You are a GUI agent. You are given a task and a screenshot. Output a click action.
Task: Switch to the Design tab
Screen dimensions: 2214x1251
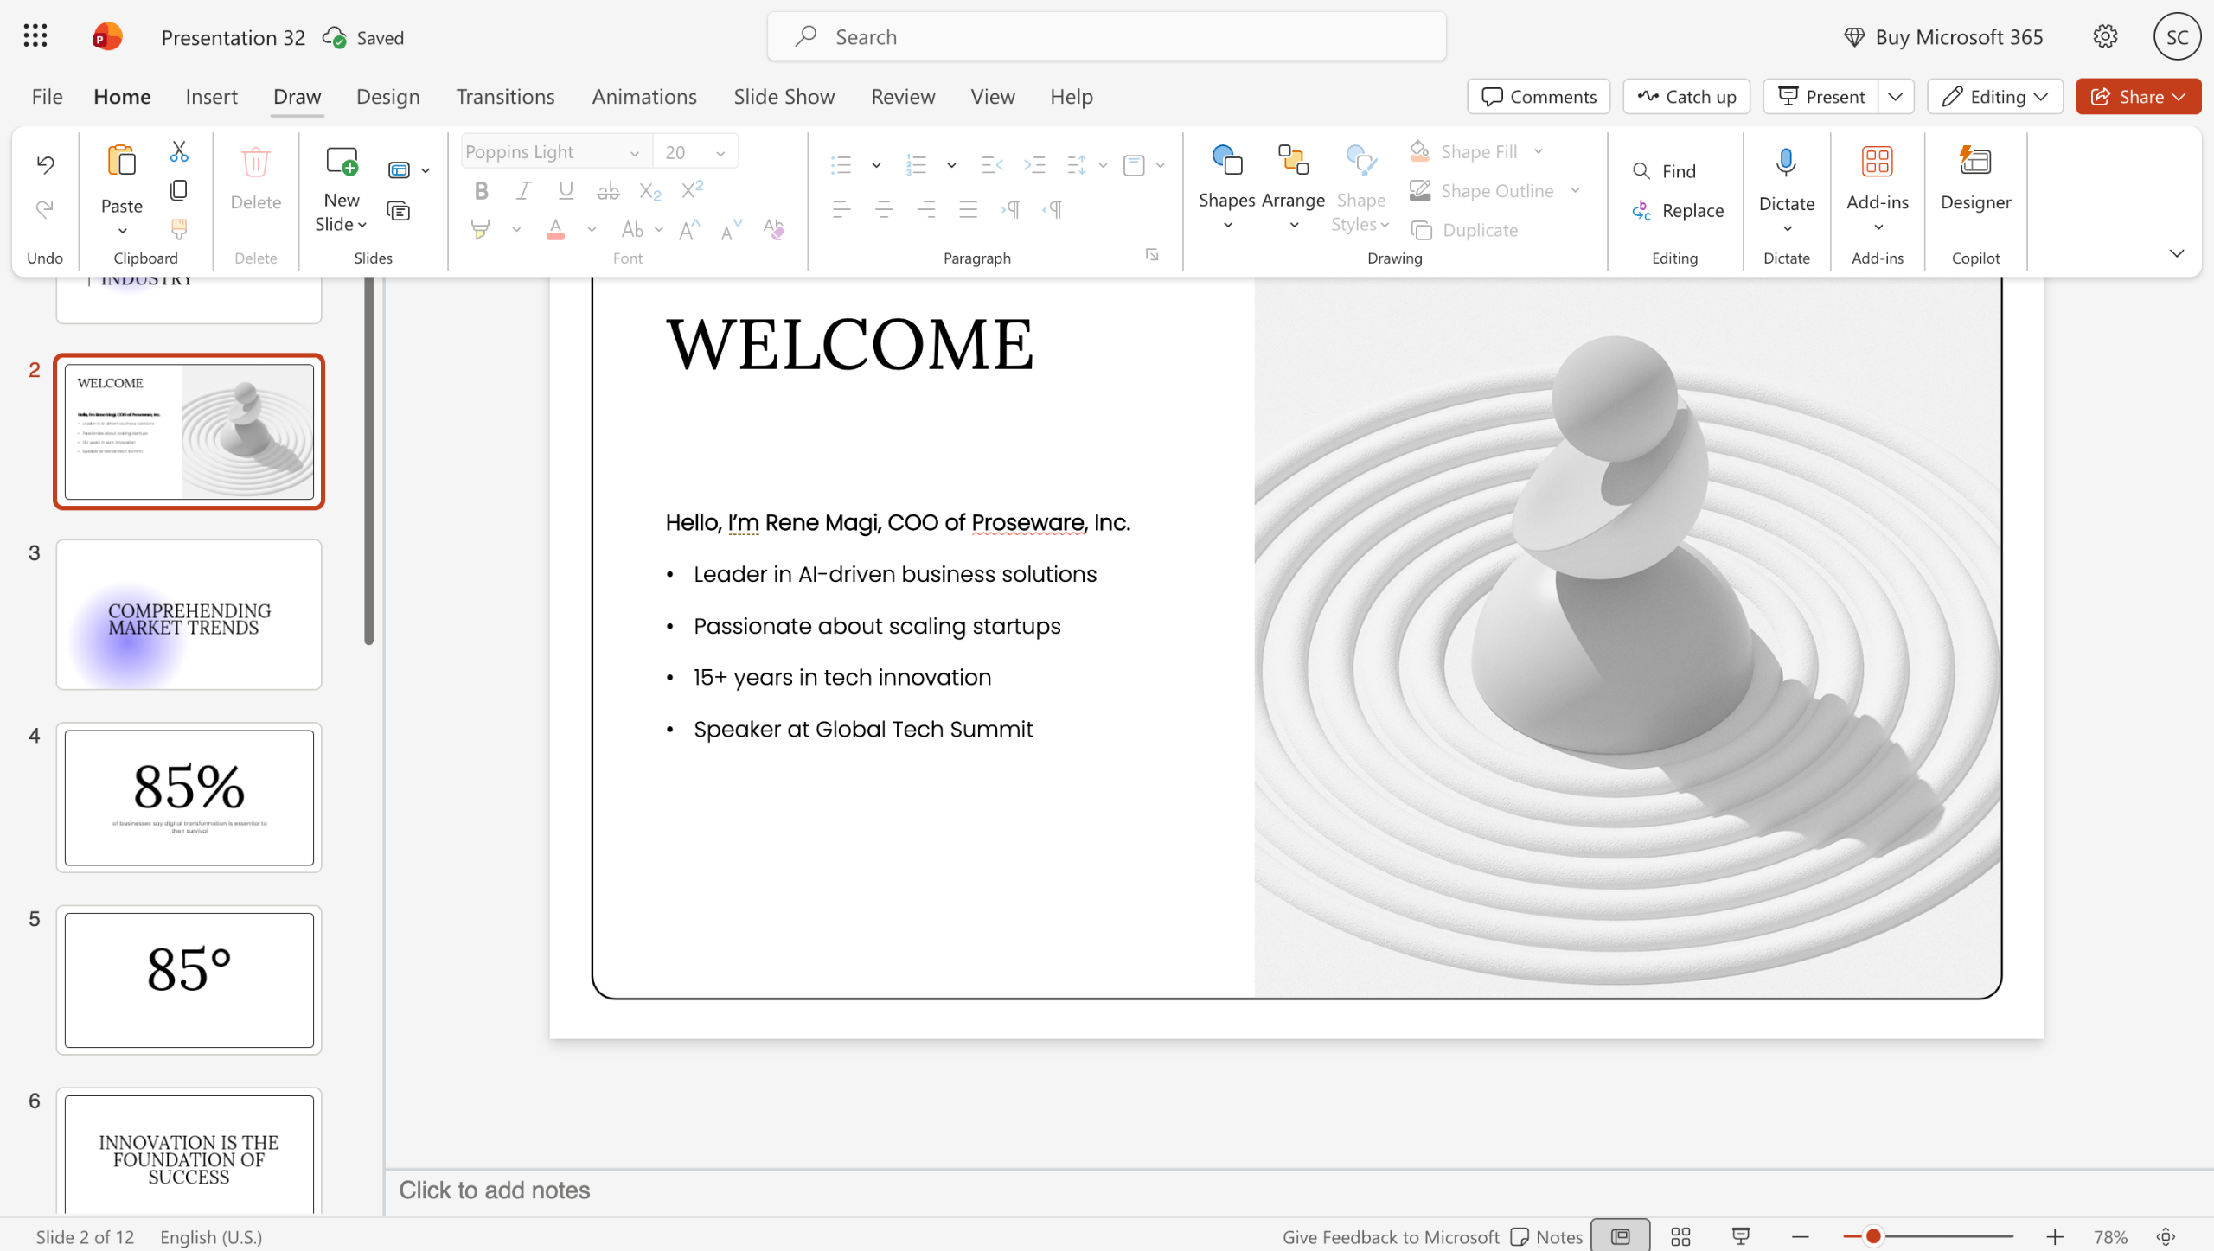click(x=387, y=96)
